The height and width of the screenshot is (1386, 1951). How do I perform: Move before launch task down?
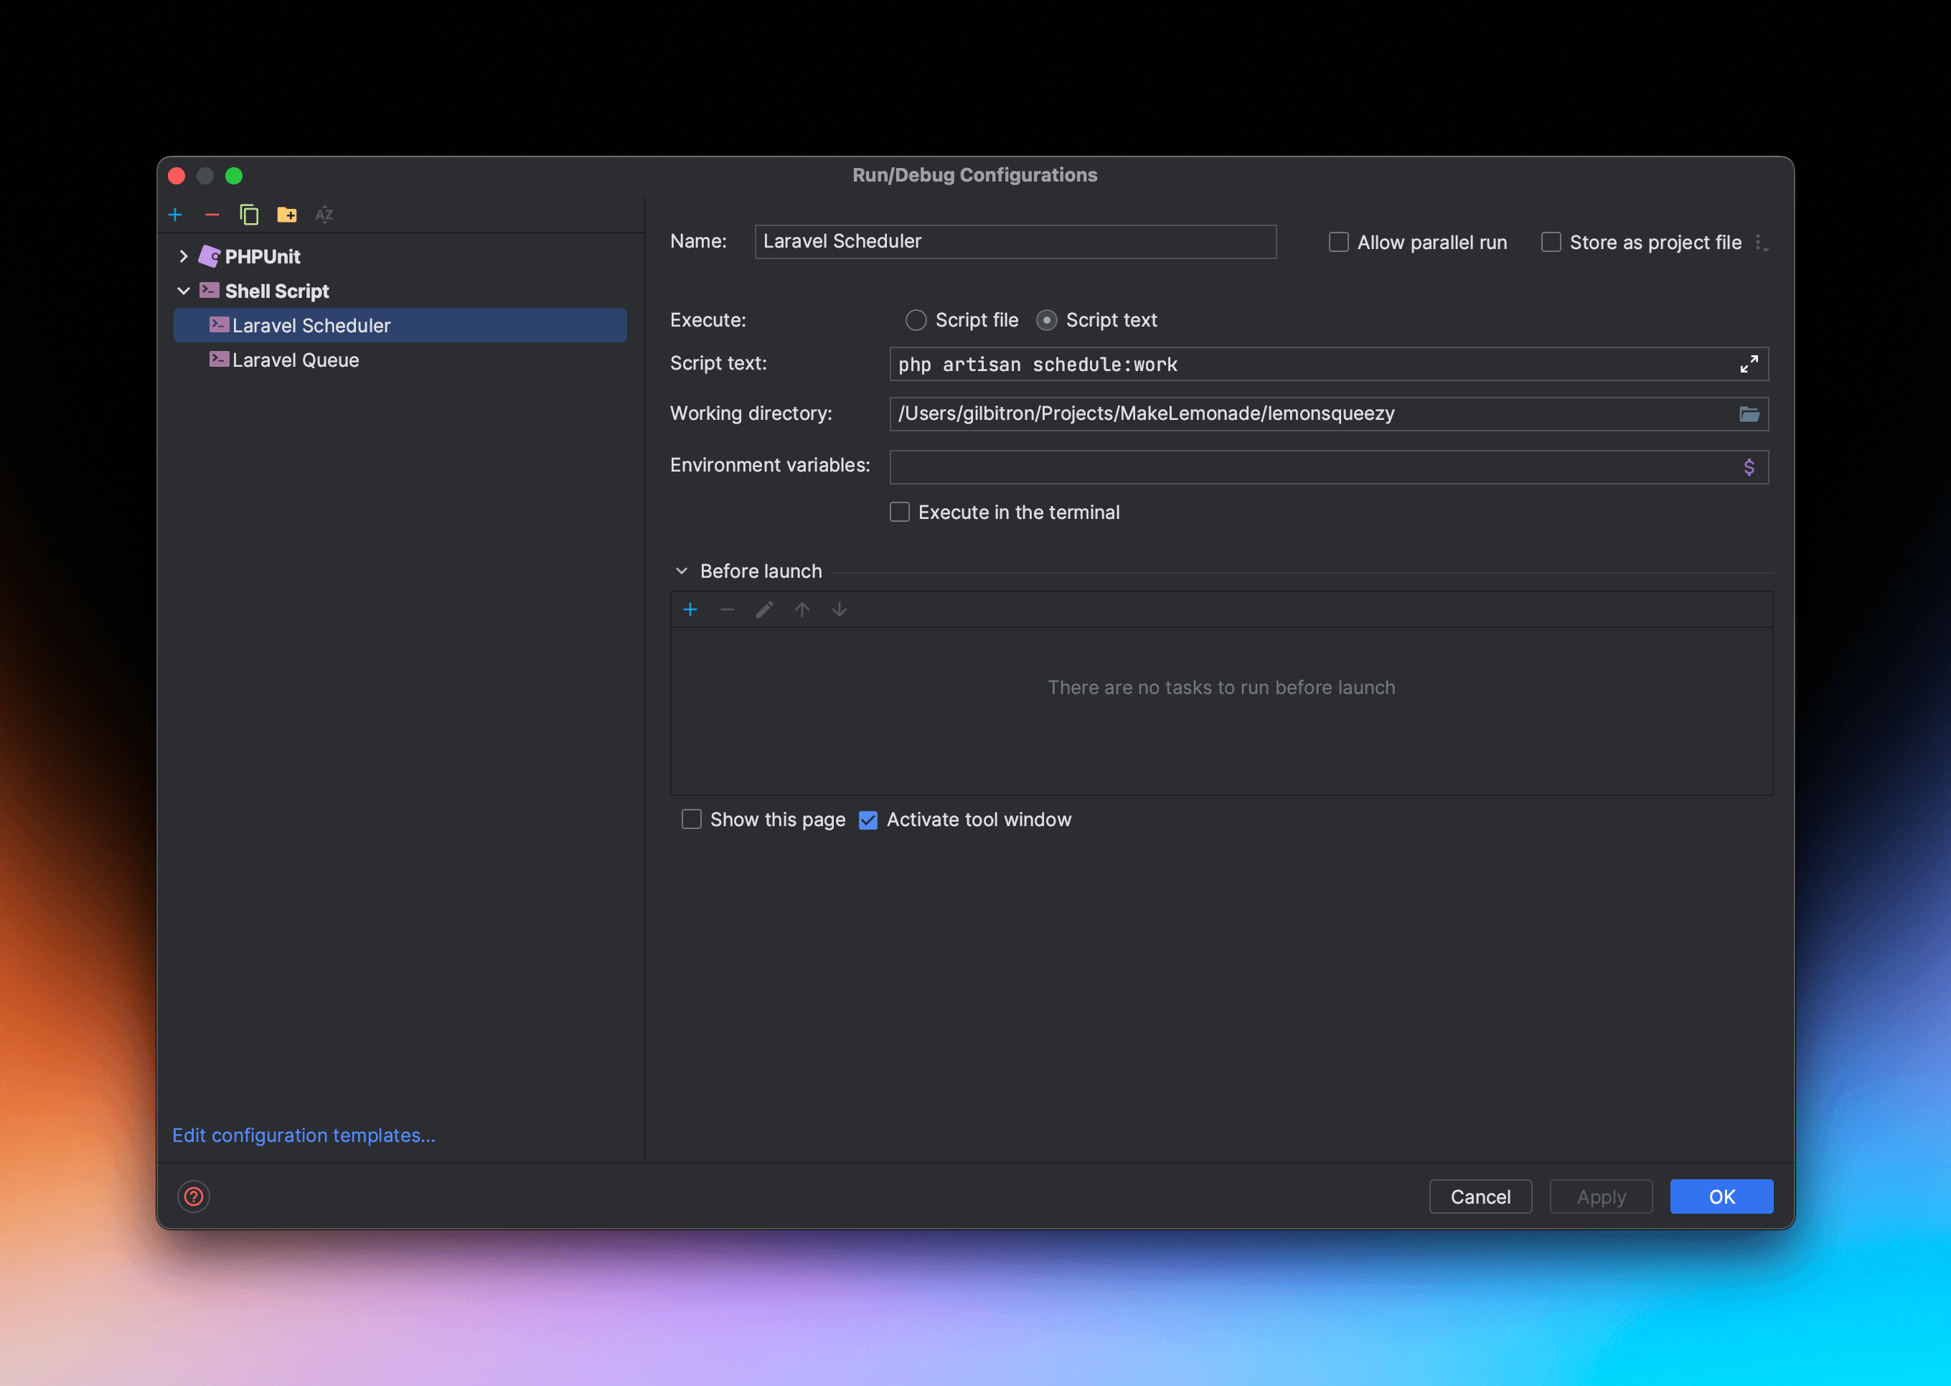840,609
